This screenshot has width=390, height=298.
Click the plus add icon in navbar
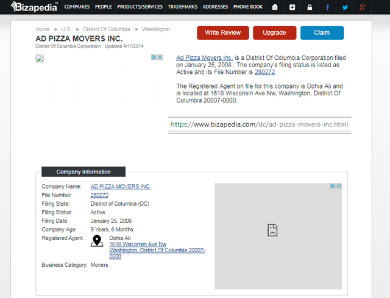(x=292, y=7)
